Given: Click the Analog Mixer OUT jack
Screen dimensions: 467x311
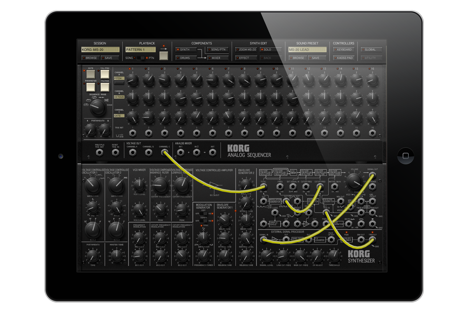Looking at the screenshot, I should click(x=212, y=152).
